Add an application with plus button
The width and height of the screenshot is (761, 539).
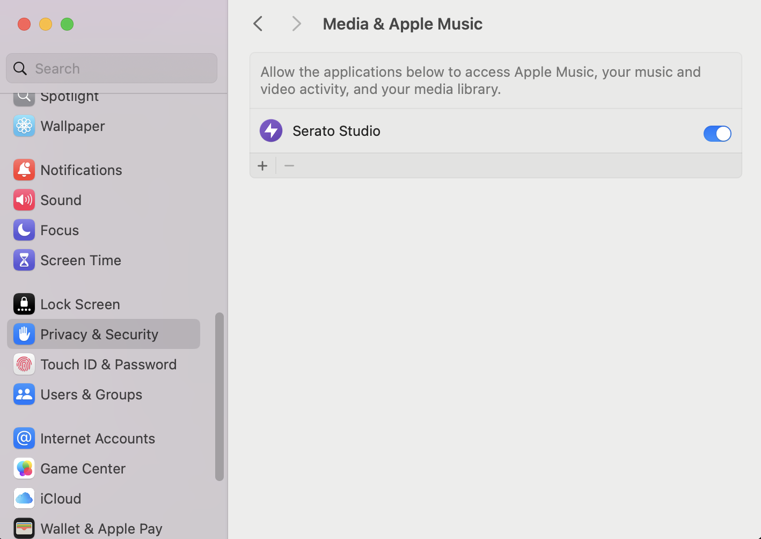(x=262, y=166)
